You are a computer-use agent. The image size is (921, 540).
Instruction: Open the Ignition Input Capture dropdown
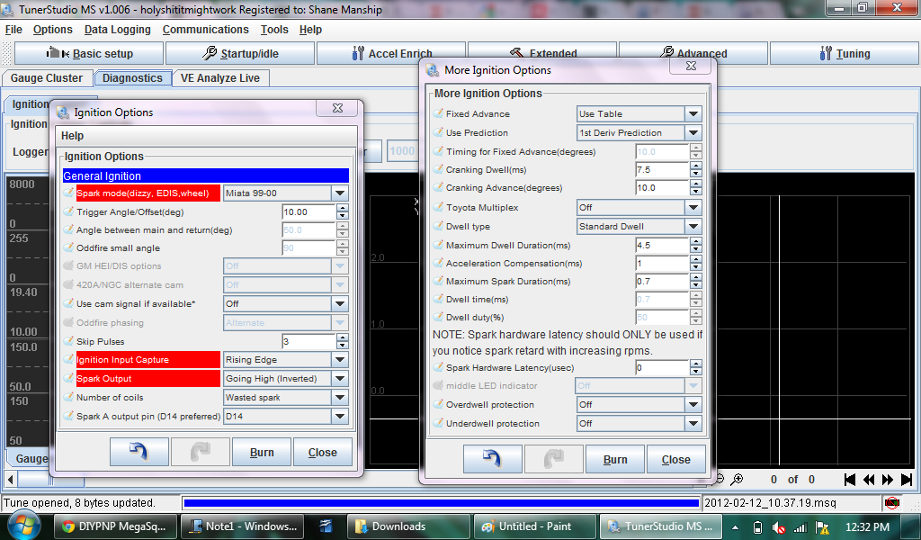pos(339,360)
